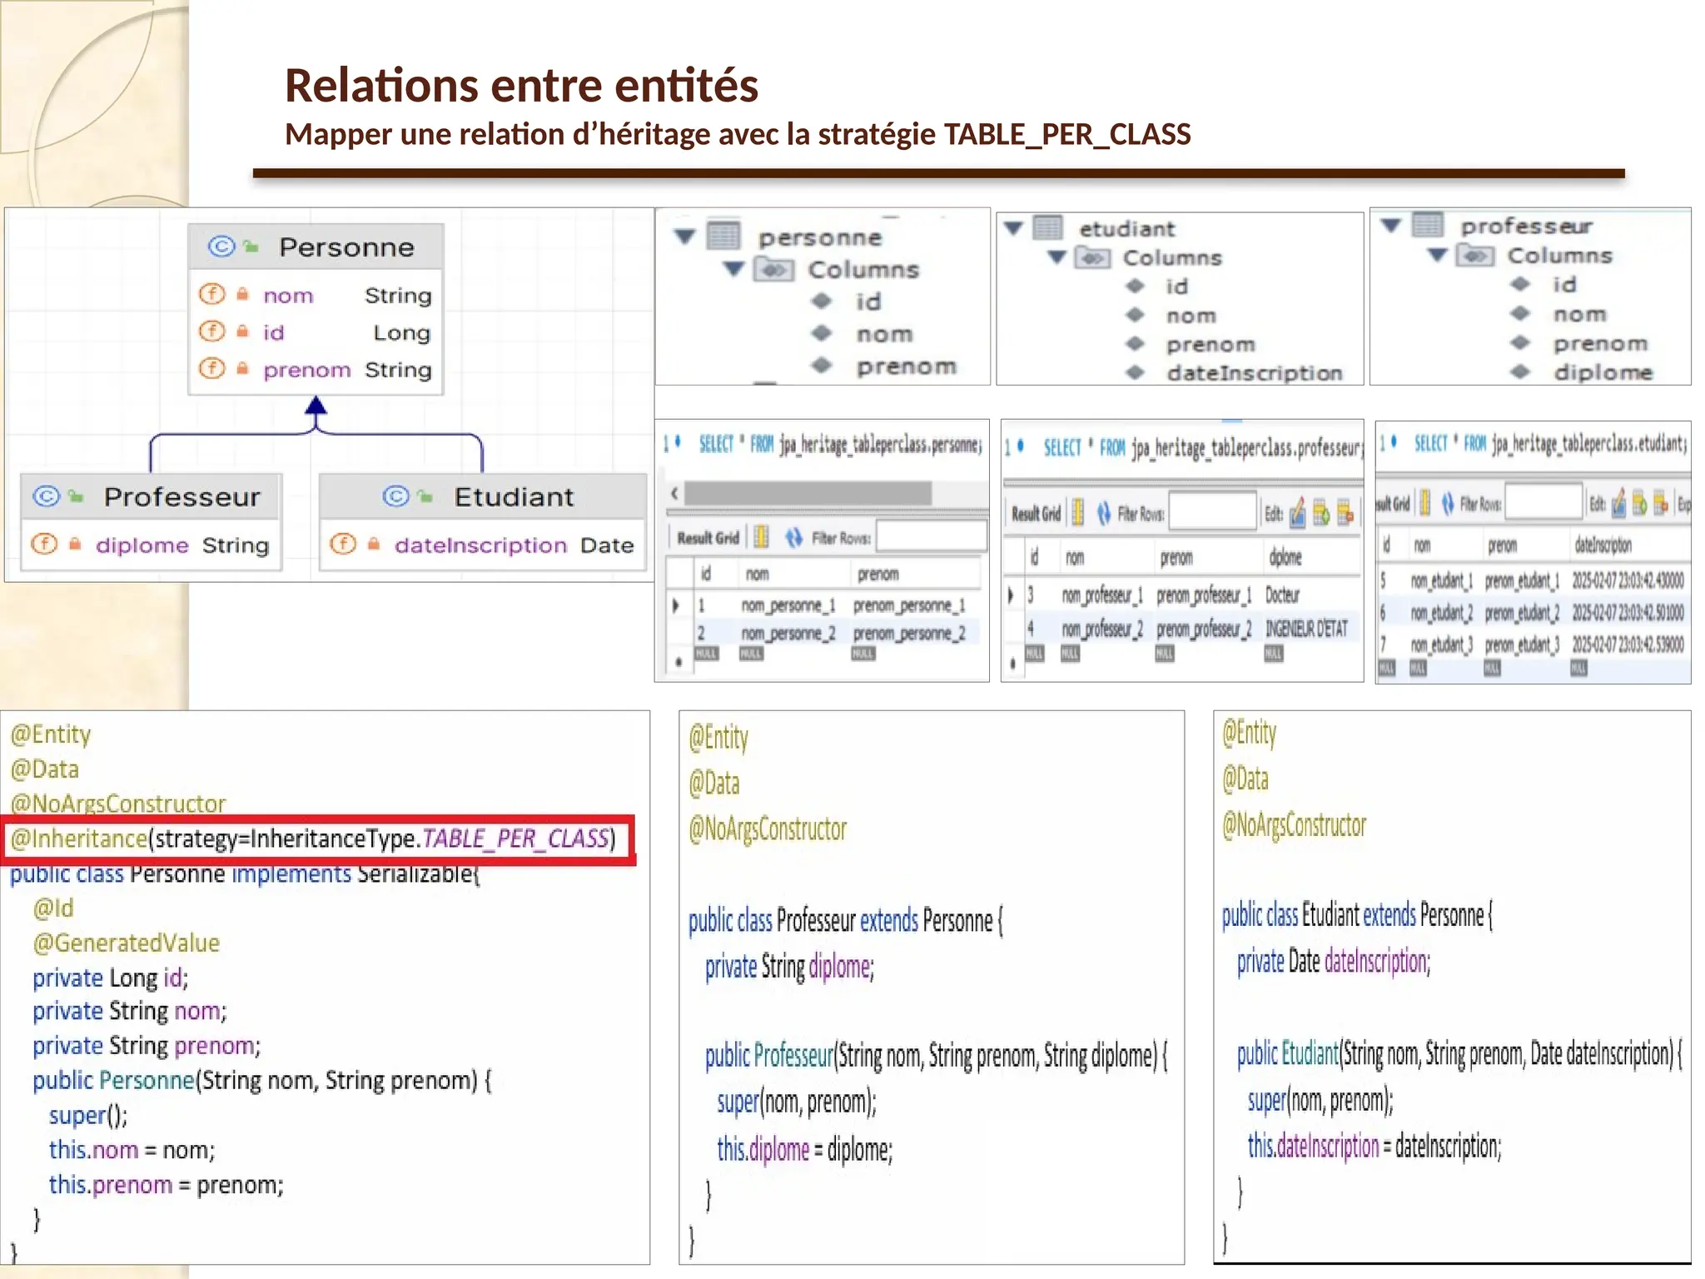Click the professeur table icon in schema tree

point(1428,225)
